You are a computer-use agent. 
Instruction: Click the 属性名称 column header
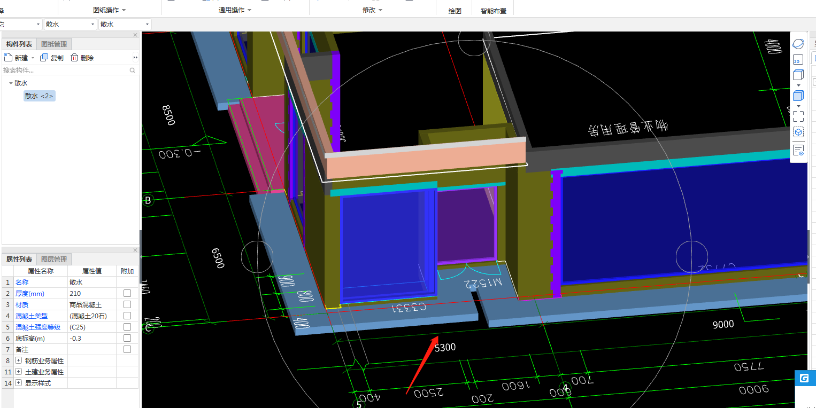pos(41,271)
